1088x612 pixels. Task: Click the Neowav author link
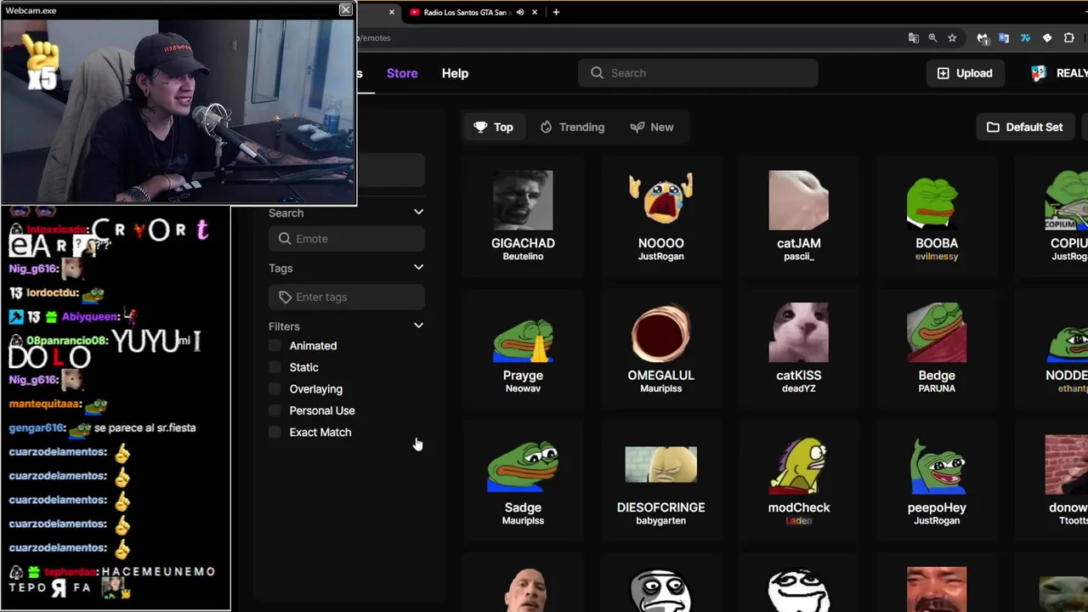pyautogui.click(x=523, y=388)
